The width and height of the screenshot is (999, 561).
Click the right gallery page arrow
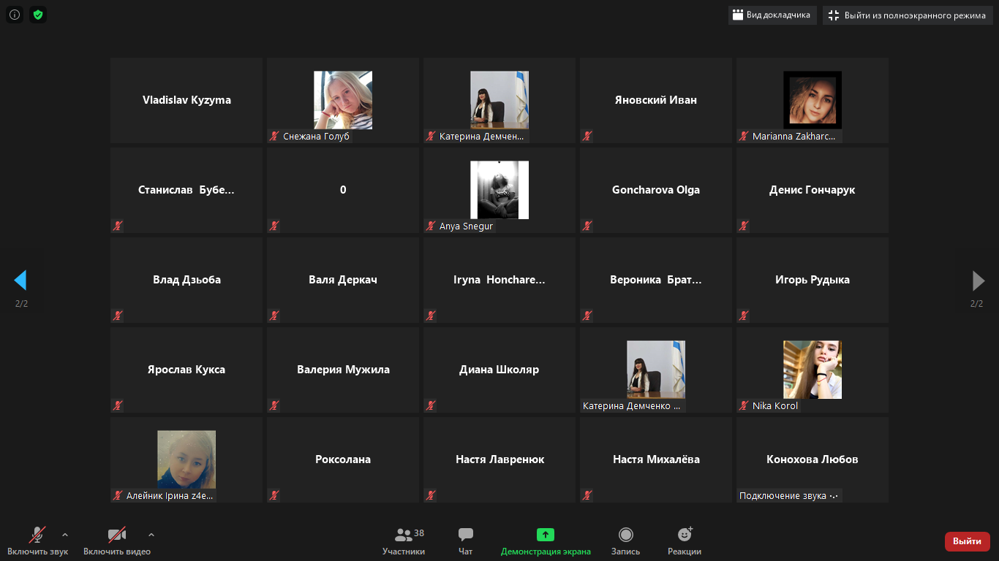point(978,280)
